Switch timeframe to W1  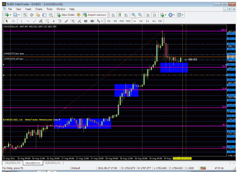coord(154,21)
